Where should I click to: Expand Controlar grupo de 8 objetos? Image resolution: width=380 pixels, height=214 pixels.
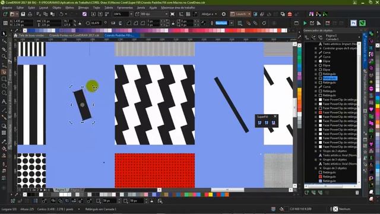[x=316, y=48]
